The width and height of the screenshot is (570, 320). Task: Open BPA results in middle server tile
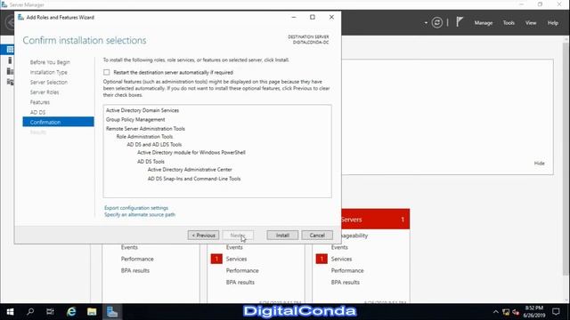[x=240, y=282]
